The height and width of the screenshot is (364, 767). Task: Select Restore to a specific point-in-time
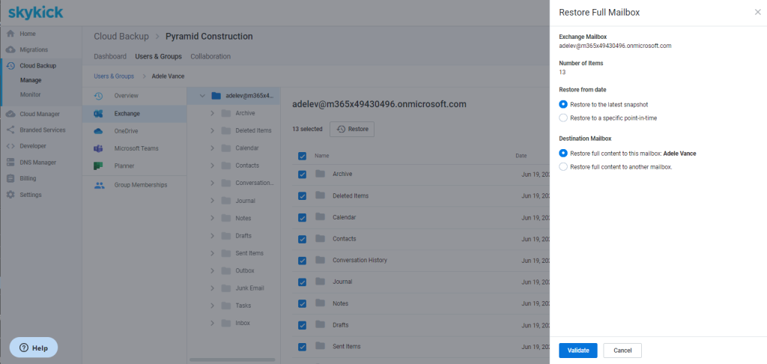click(563, 118)
